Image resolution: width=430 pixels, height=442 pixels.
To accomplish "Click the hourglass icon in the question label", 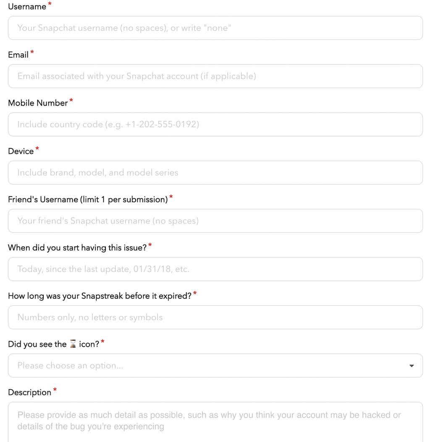I will (73, 344).
